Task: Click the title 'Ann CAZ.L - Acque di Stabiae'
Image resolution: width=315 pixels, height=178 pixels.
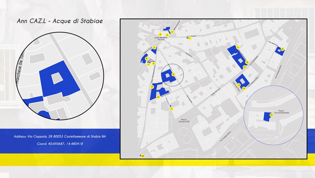Action: (x=60, y=21)
